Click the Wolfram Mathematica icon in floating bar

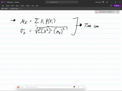pyautogui.click(x=18, y=87)
